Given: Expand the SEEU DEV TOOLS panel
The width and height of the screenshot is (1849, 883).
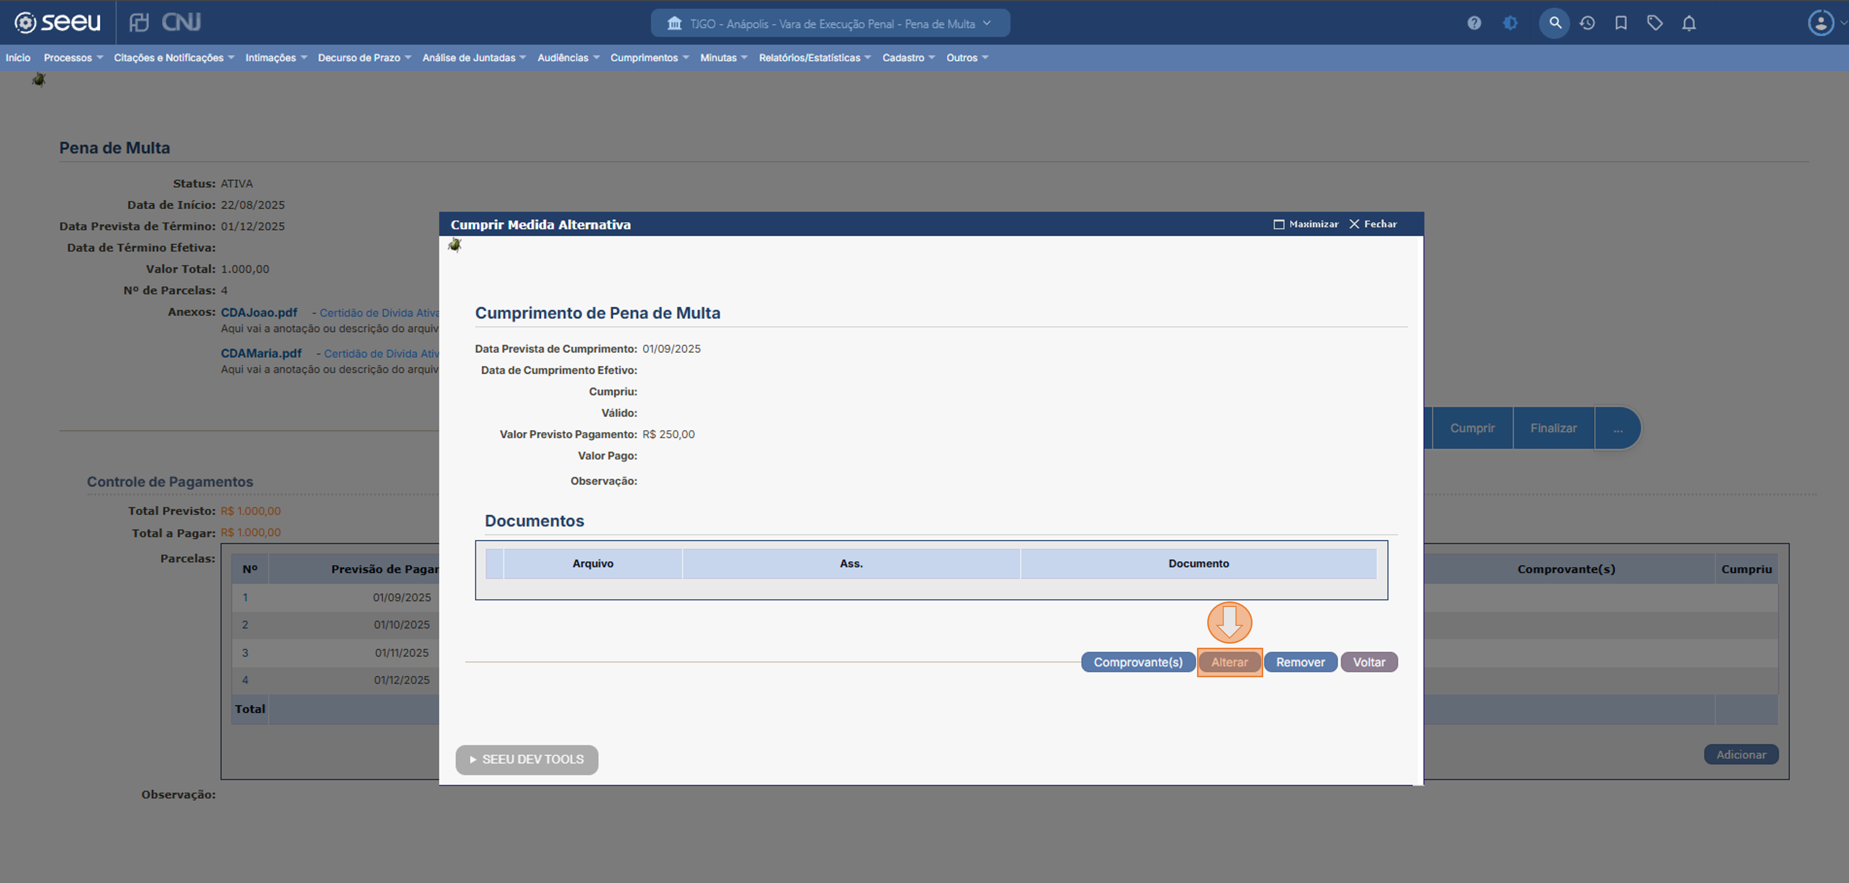Looking at the screenshot, I should click(527, 759).
